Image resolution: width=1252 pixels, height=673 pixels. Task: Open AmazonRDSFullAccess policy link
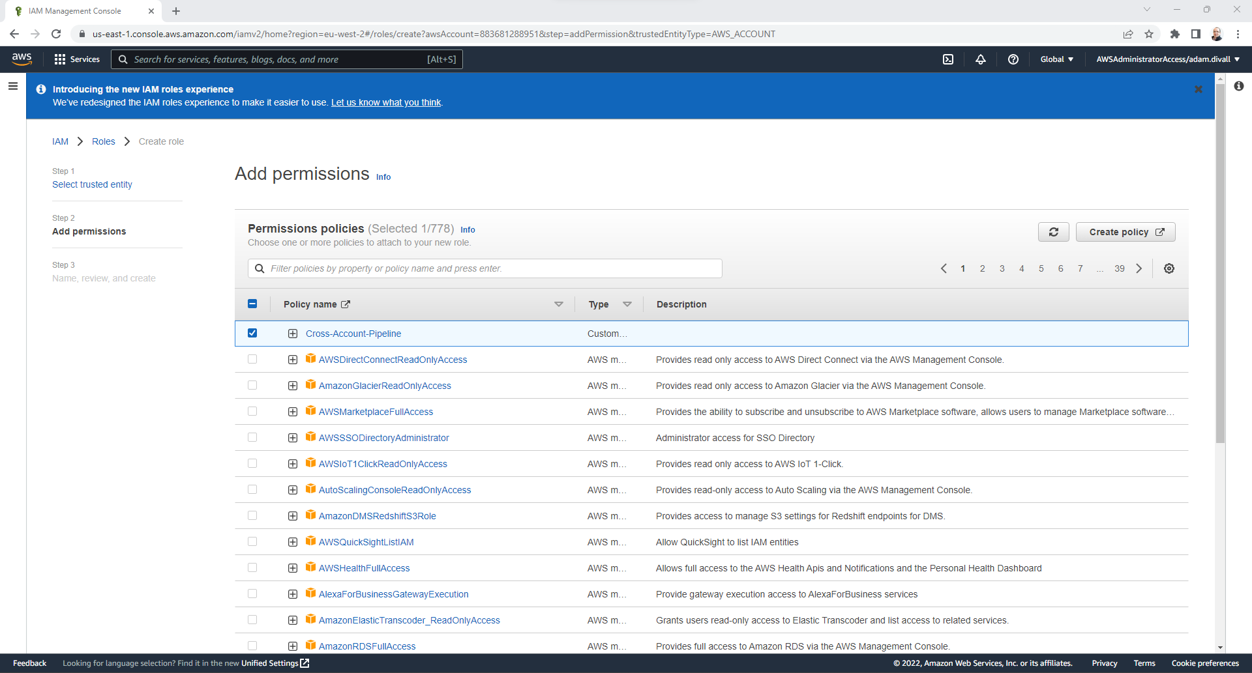pos(367,646)
